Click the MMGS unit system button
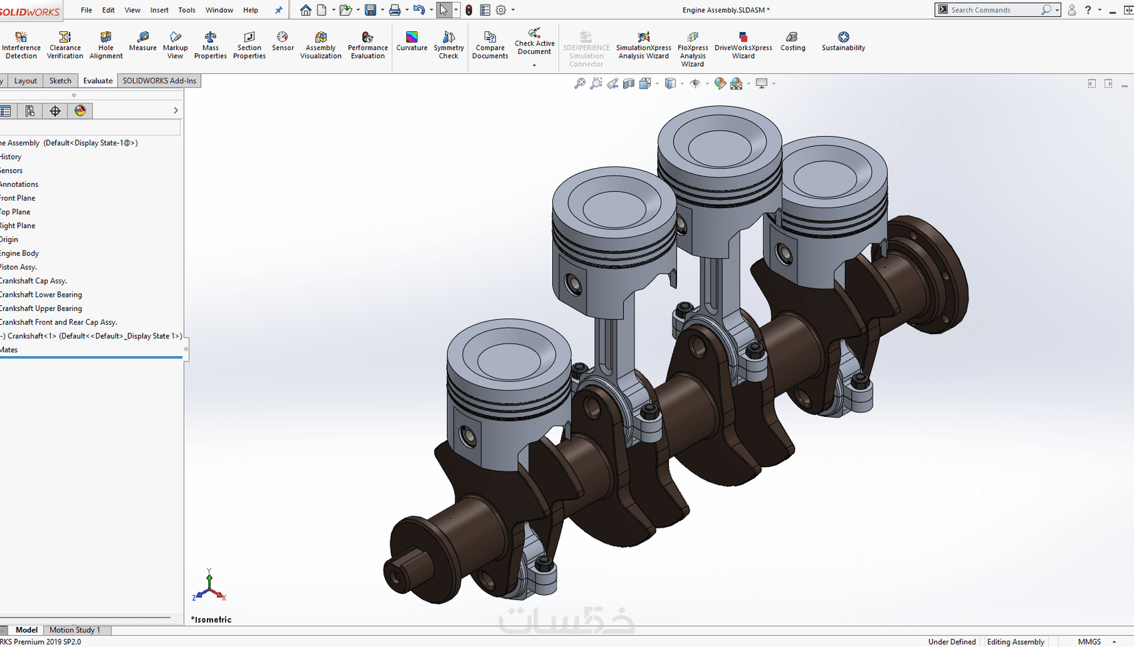 pos(1089,642)
